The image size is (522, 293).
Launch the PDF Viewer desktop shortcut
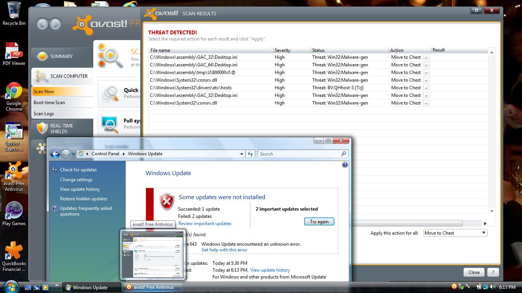coord(14,54)
